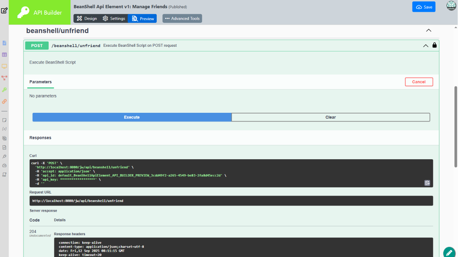This screenshot has height=257, width=458.
Task: Click the blue form document sidebar icon
Action: click(x=4, y=43)
